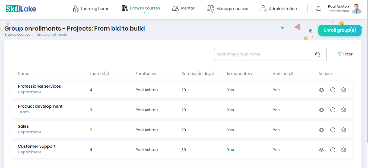Click Paul Ashton's profile avatar
The image size is (368, 168).
click(x=357, y=9)
